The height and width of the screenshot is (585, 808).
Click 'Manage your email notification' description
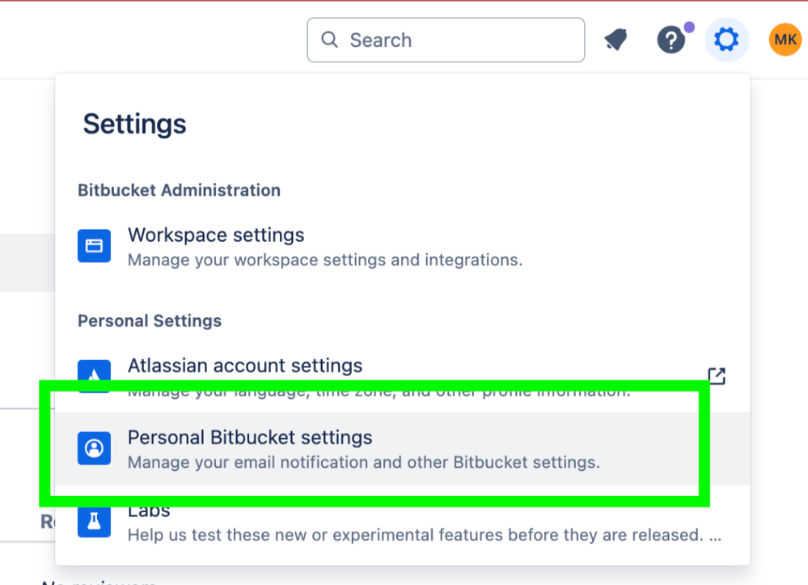[364, 462]
